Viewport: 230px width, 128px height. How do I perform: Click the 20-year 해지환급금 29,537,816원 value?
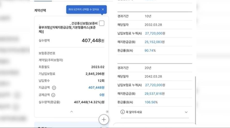[155, 94]
